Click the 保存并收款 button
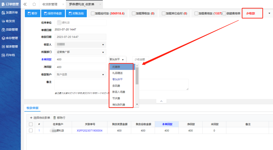Image resolution: width=273 pixels, height=150 pixels. (53, 13)
